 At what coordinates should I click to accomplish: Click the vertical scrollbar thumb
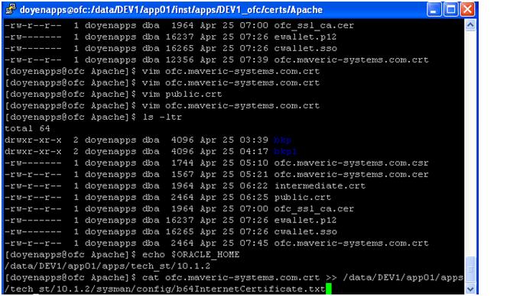(470, 269)
